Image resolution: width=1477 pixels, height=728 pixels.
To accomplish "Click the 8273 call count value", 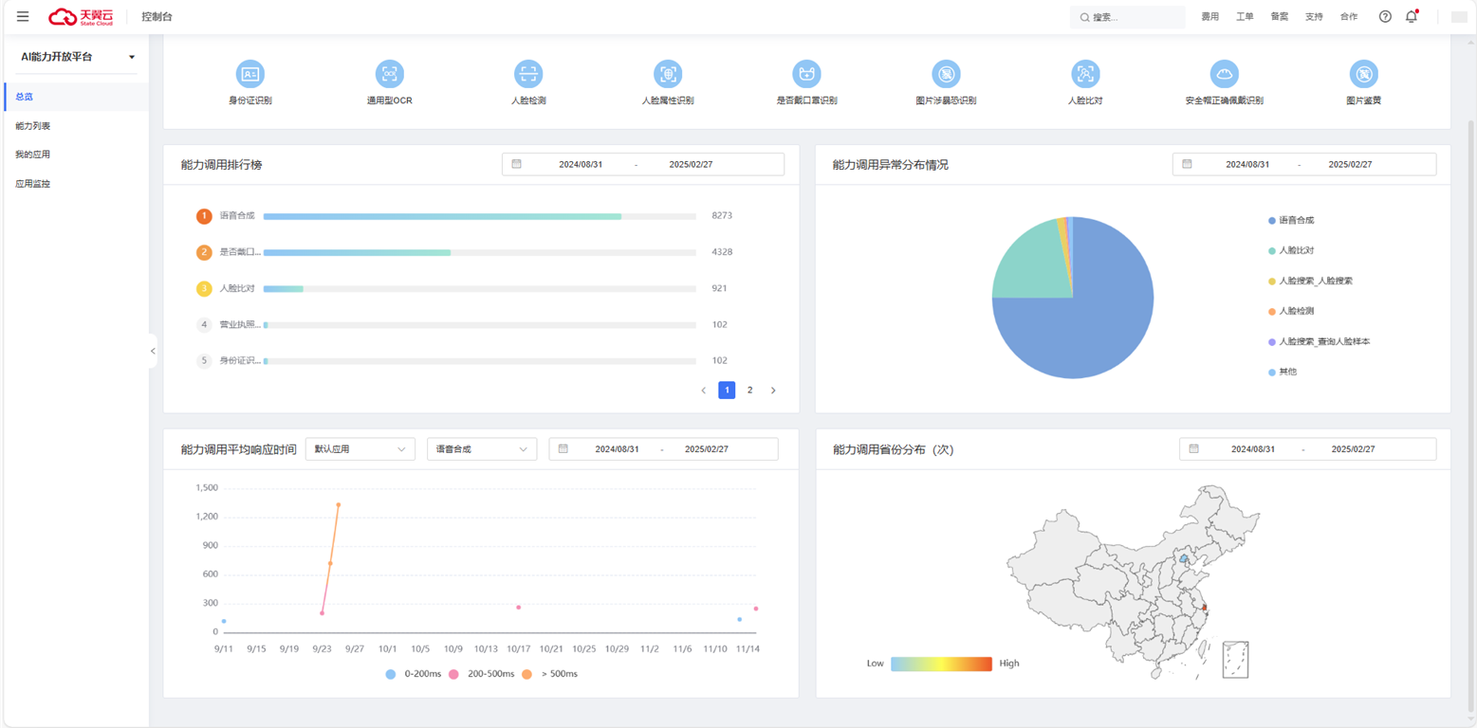I will tap(722, 215).
